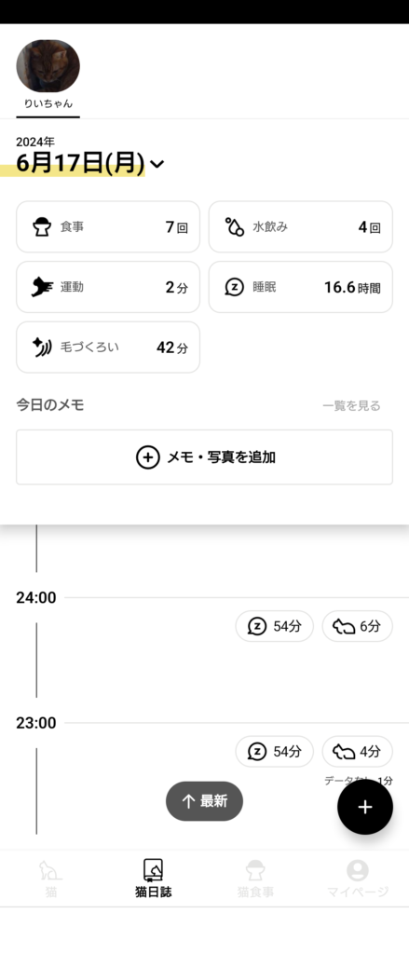This screenshot has height=954, width=409.
Task: Click the メモ・写真を追加 button
Action: coord(205,457)
